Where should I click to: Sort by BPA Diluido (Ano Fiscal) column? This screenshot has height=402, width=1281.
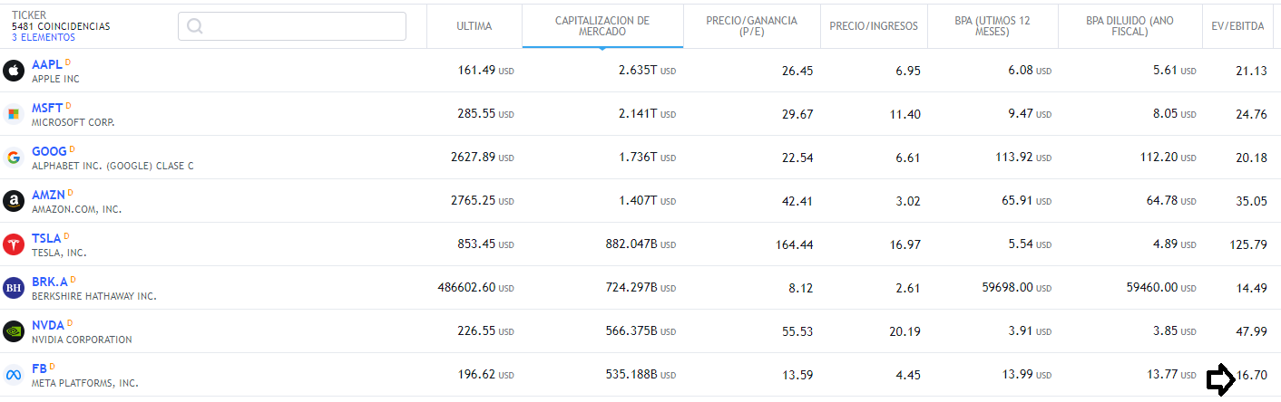tap(1129, 26)
